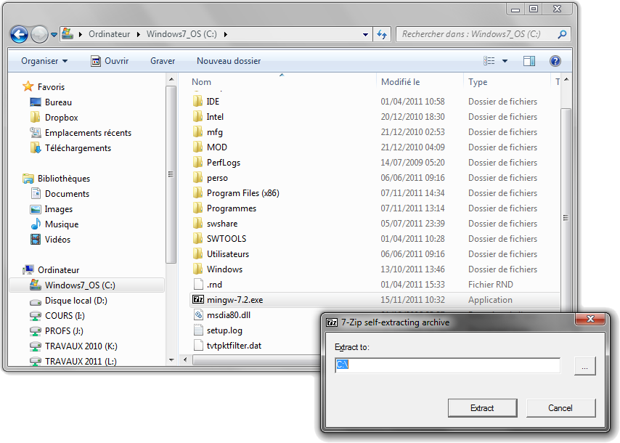Screen dimensions: 620x443
Task: Select the Program Files (x86) folder icon
Action: 197,193
